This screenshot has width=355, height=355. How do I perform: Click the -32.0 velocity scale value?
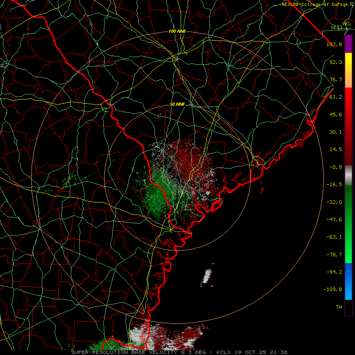point(334,202)
